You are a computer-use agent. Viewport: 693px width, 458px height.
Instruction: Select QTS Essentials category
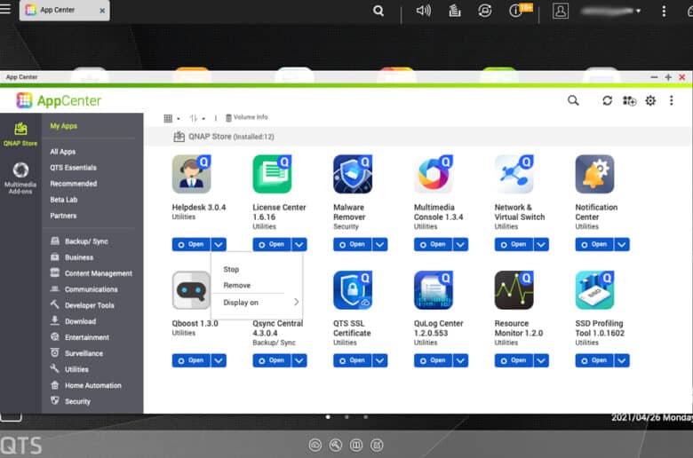(74, 168)
